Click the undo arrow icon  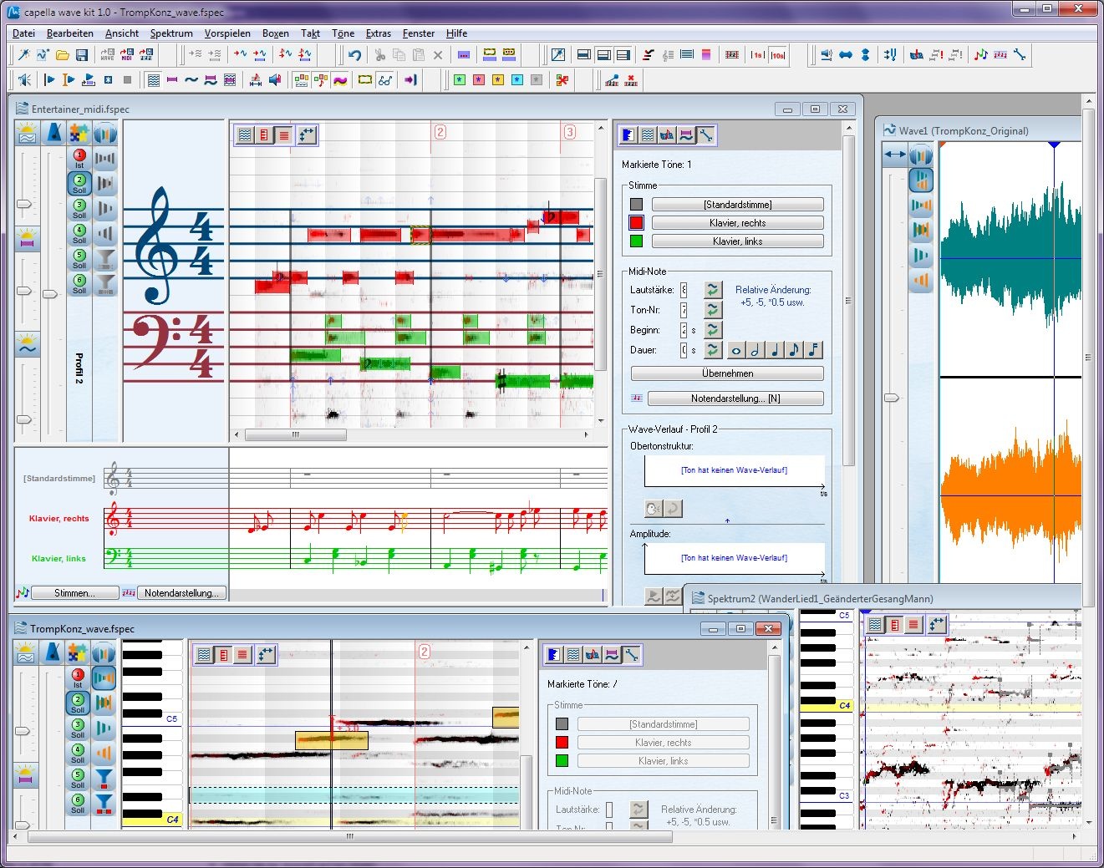pyautogui.click(x=355, y=55)
